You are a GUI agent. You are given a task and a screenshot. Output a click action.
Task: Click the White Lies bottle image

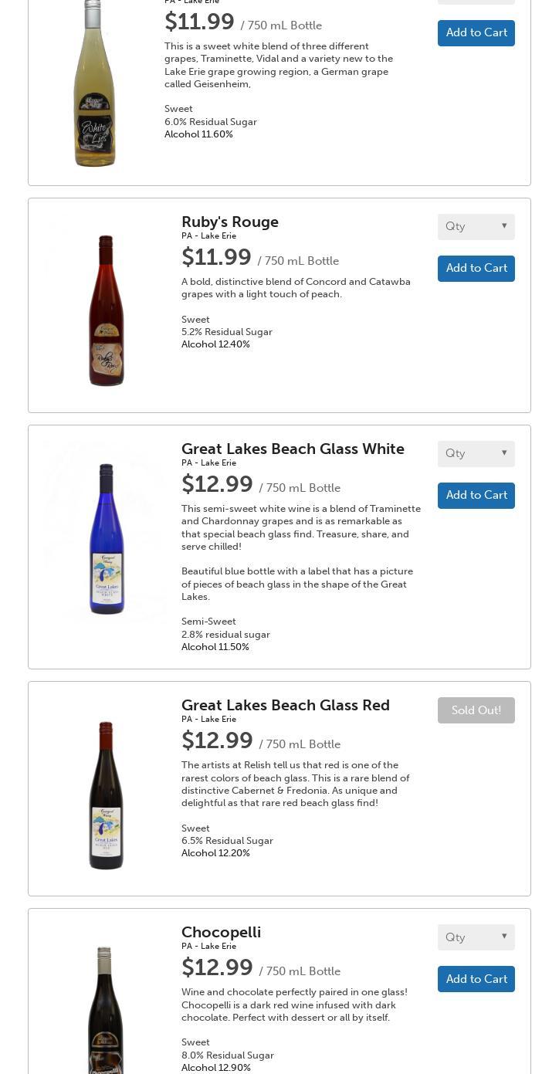[x=94, y=83]
